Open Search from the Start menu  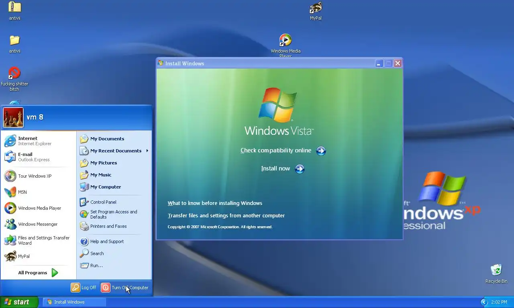point(114,253)
